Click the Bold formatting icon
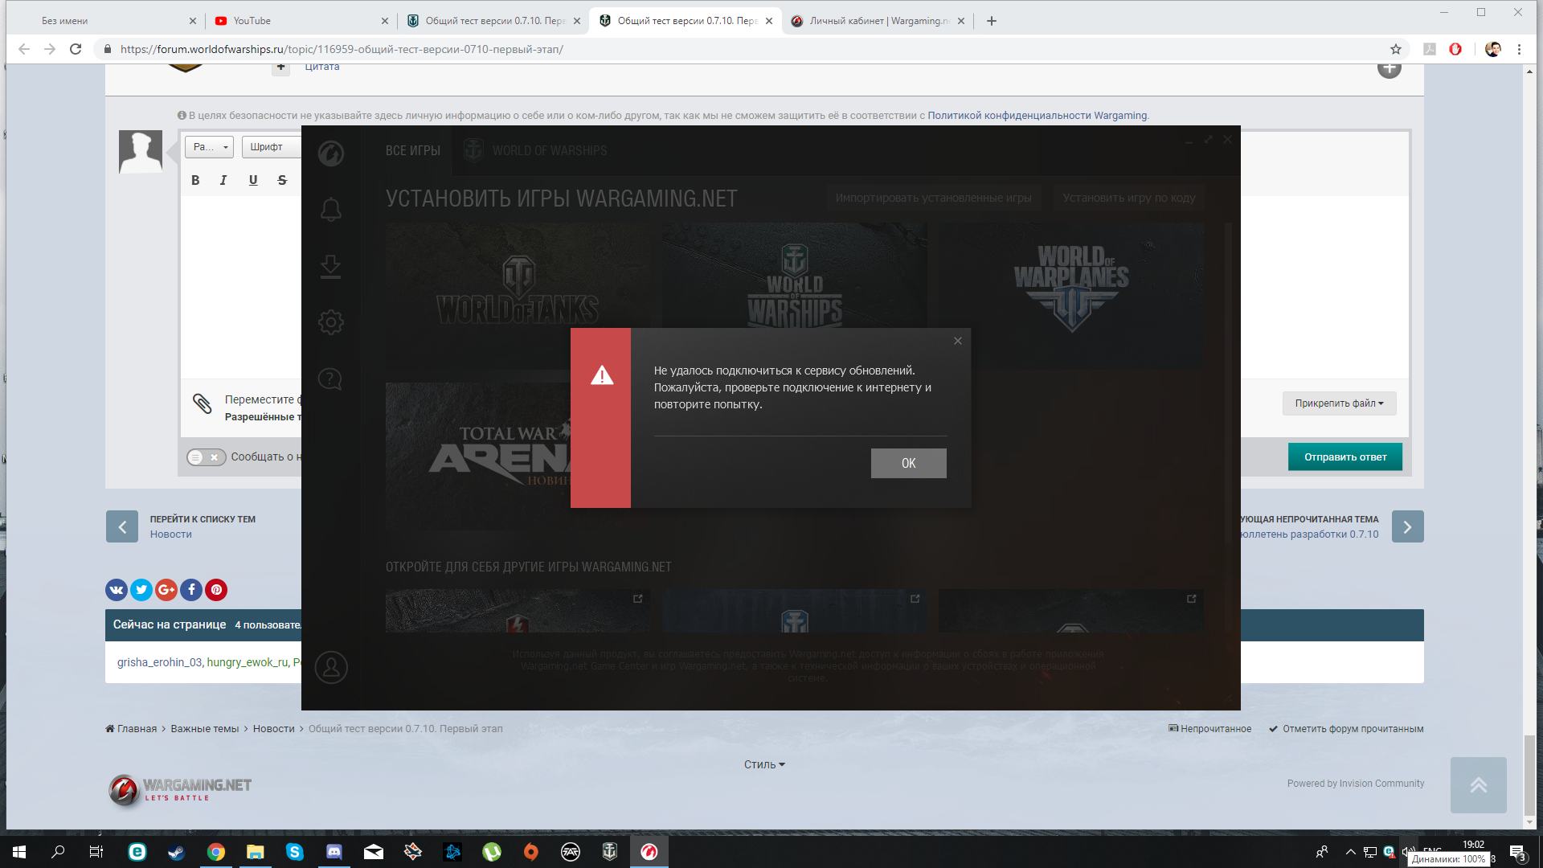 [195, 180]
